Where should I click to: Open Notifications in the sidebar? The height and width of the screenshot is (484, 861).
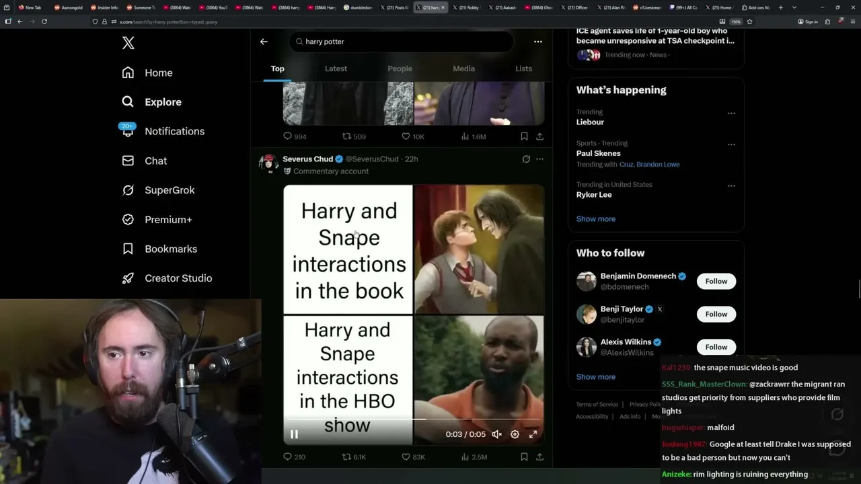tap(162, 131)
